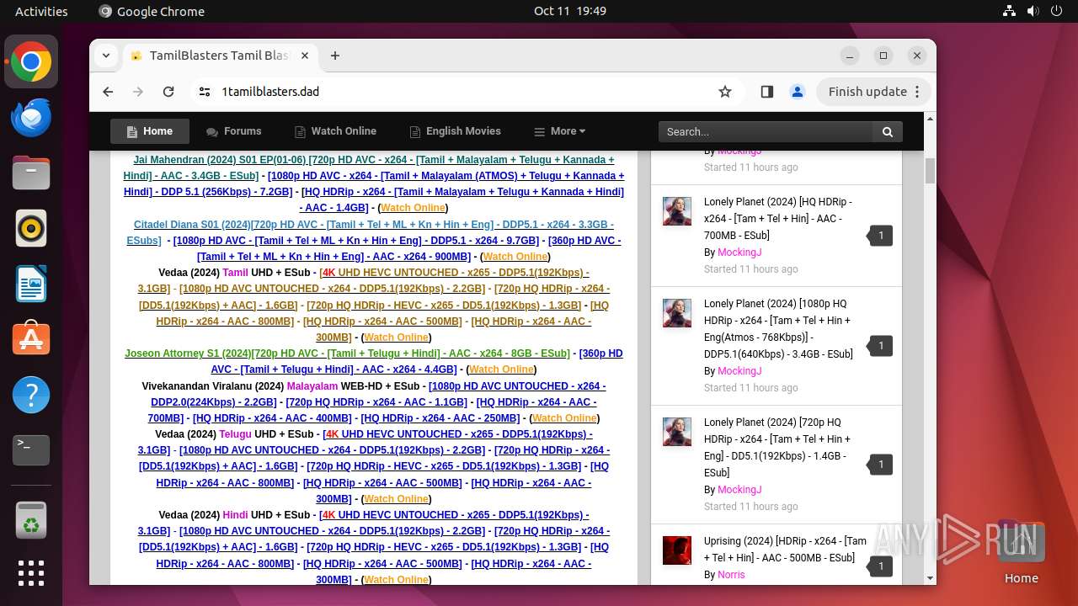This screenshot has width=1078, height=606.
Task: Click reply count badge on 1080p topic
Action: point(880,346)
